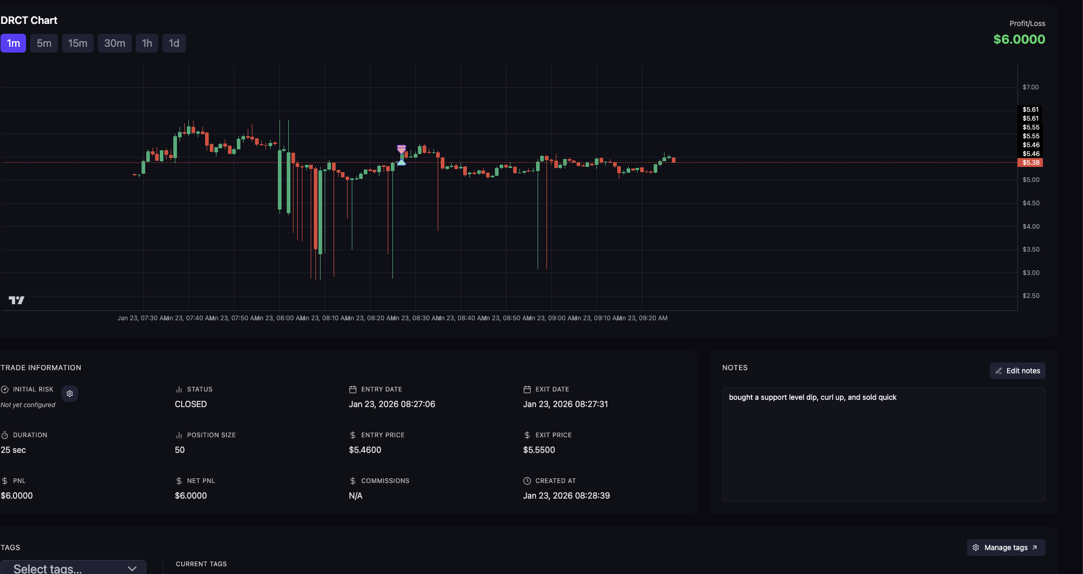
Task: Click the pencil icon in Edit notes
Action: (999, 371)
